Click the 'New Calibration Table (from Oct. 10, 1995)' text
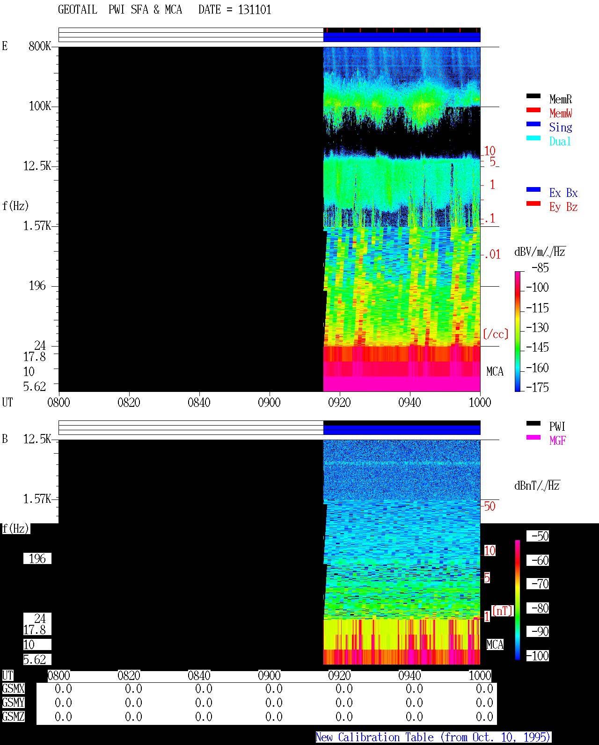The width and height of the screenshot is (599, 745). (x=433, y=738)
